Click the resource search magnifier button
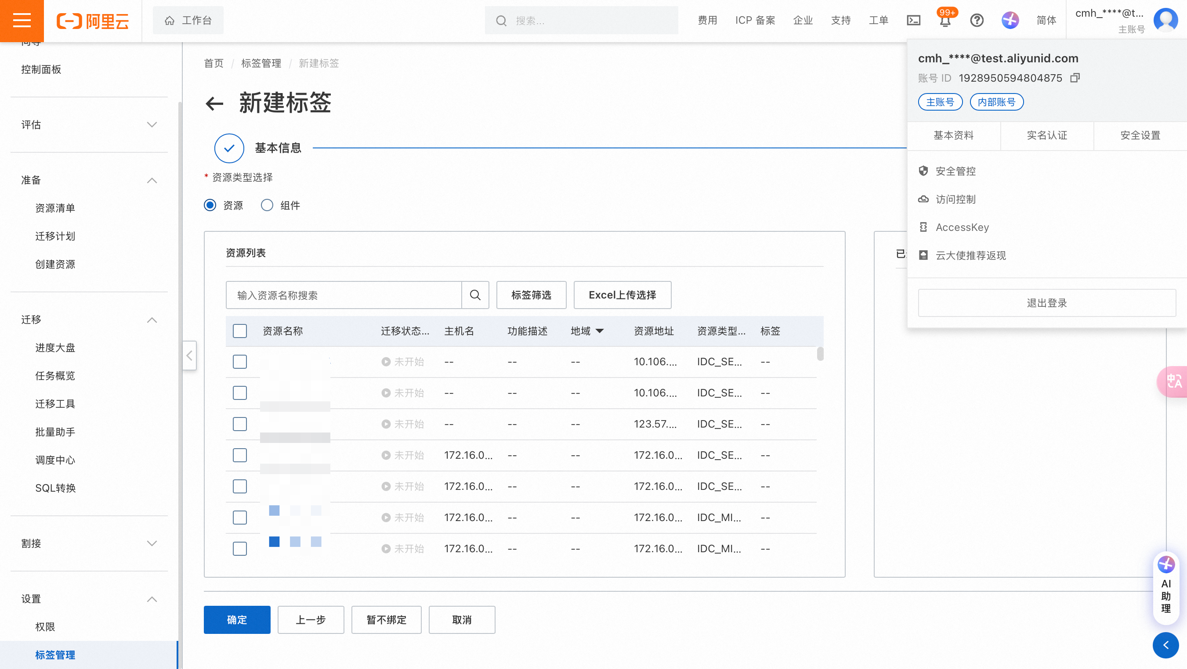This screenshot has width=1187, height=669. (x=475, y=295)
